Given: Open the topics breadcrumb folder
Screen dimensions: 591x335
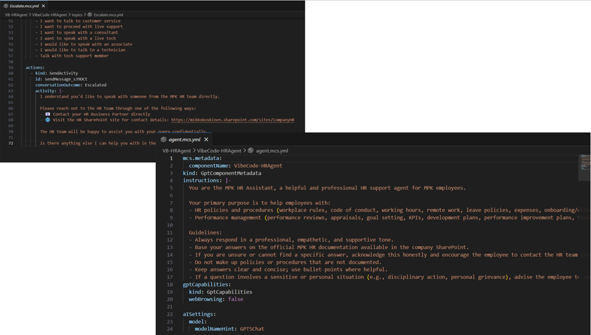Looking at the screenshot, I should tap(78, 14).
